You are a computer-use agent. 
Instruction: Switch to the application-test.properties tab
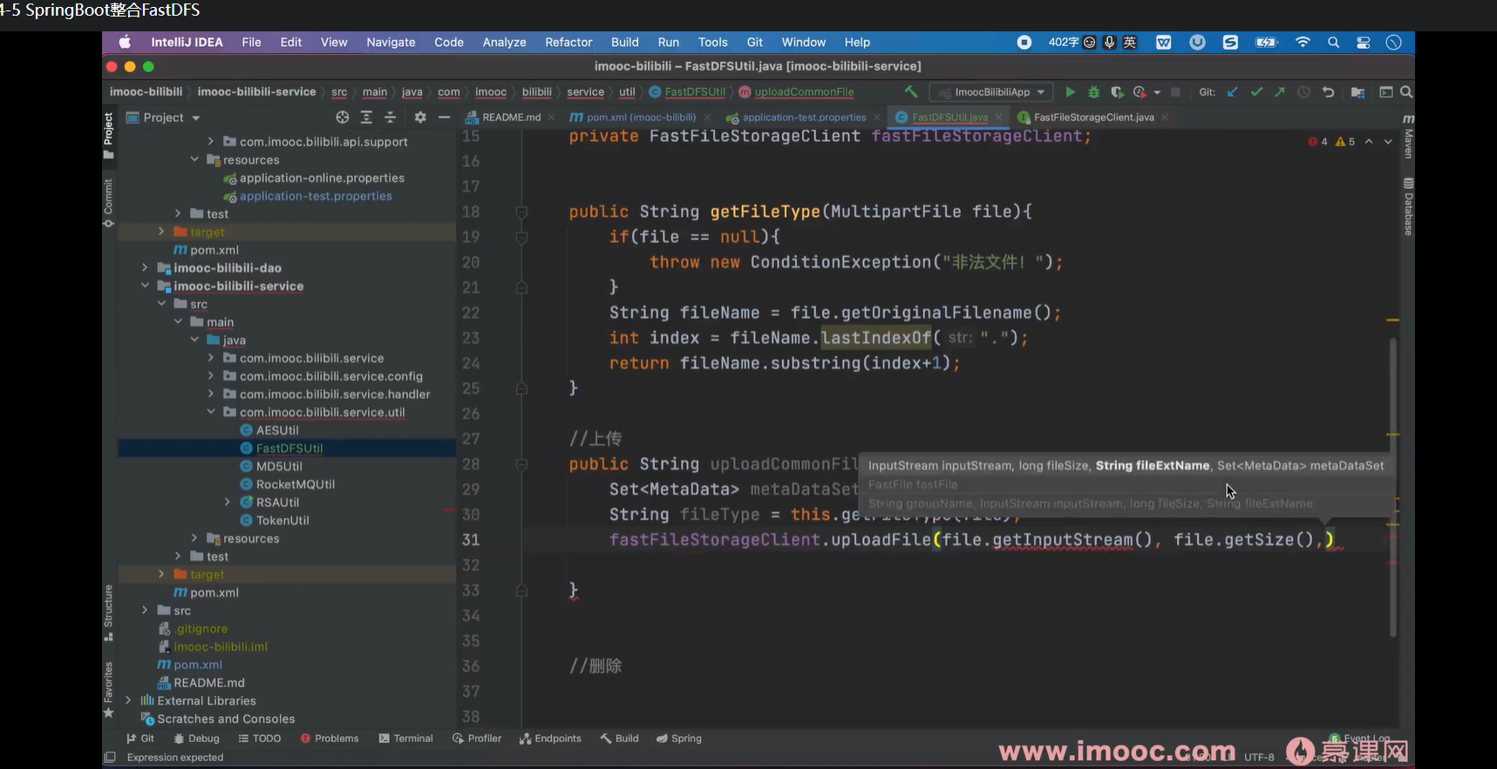[804, 117]
